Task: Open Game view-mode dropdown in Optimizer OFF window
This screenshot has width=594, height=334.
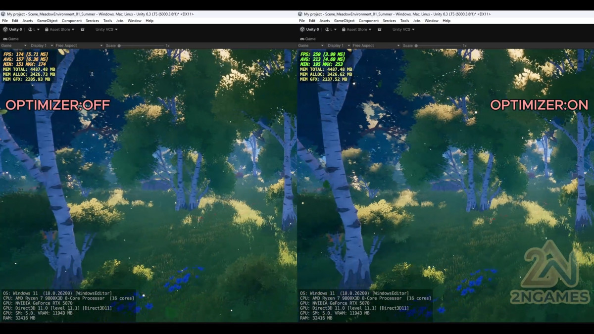Action: pos(14,46)
